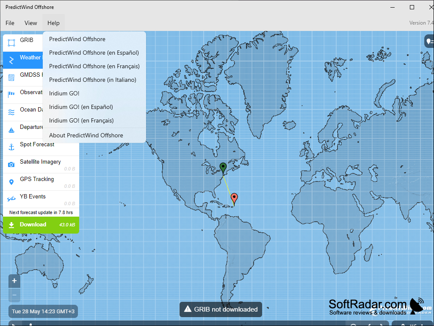Zoom in with the plus button
Screen dimensions: 434x326
[14, 281]
